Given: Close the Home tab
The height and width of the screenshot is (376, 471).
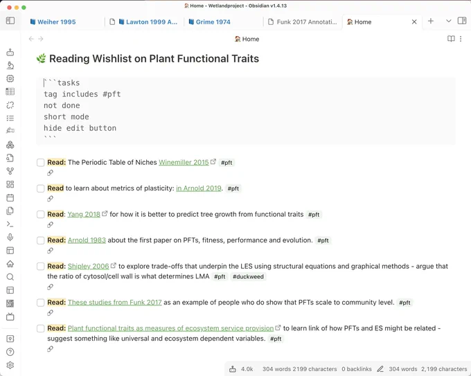Looking at the screenshot, I should coord(414,22).
